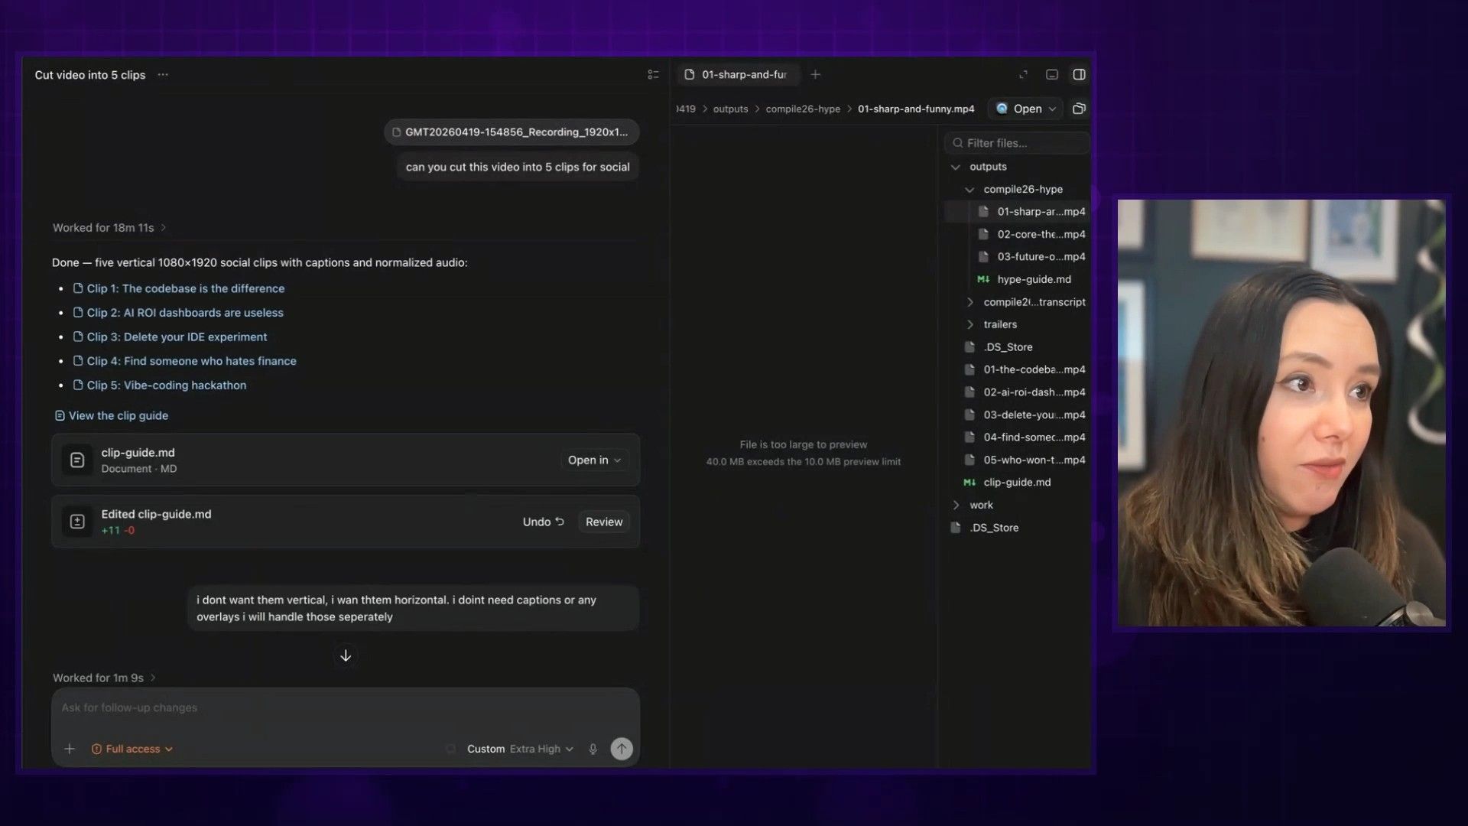
Task: Click the microphone dictation icon
Action: pos(593,749)
